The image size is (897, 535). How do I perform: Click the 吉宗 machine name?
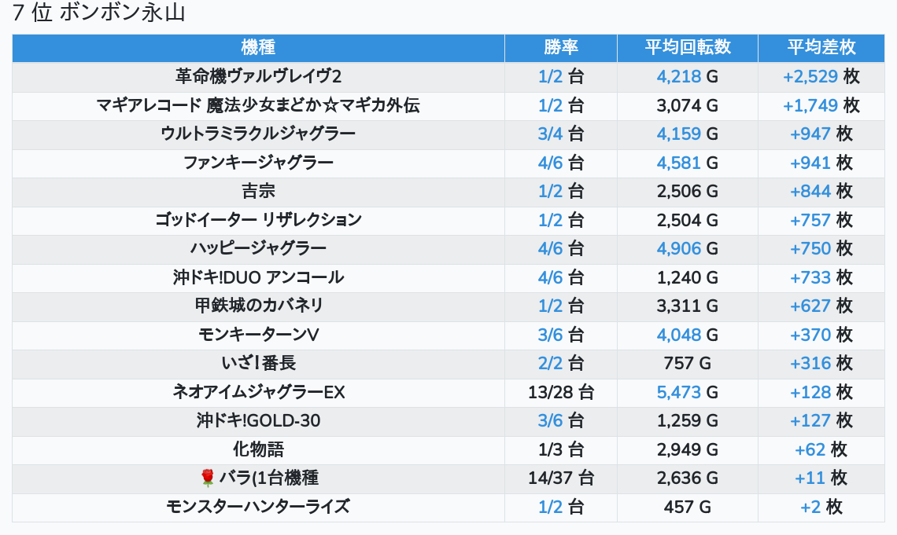coord(258,192)
